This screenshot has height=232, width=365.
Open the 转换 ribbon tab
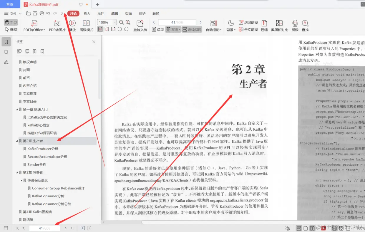coord(156,14)
